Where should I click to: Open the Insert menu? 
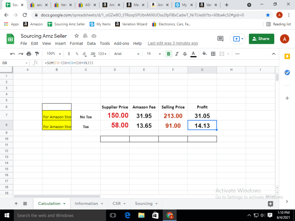[x=60, y=43]
